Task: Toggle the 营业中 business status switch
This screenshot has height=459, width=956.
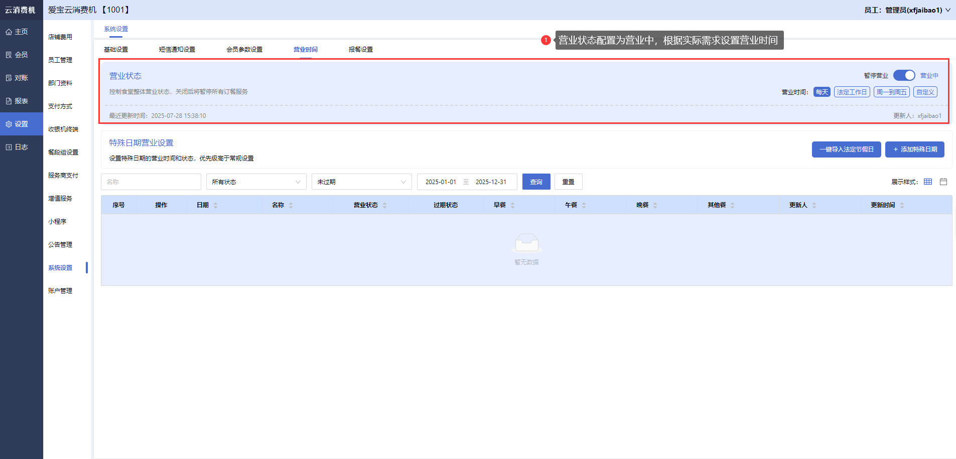Action: pos(904,75)
